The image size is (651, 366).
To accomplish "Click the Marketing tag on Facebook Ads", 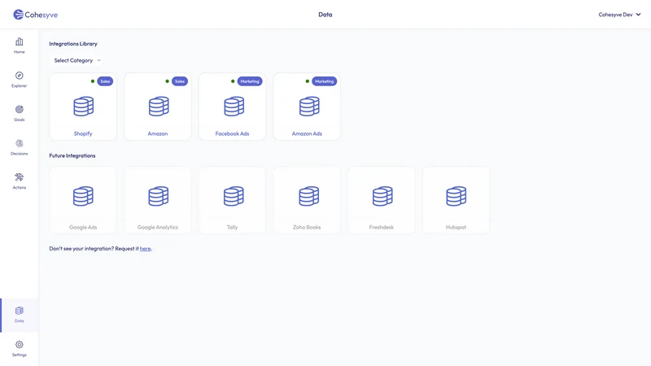I will click(x=250, y=81).
